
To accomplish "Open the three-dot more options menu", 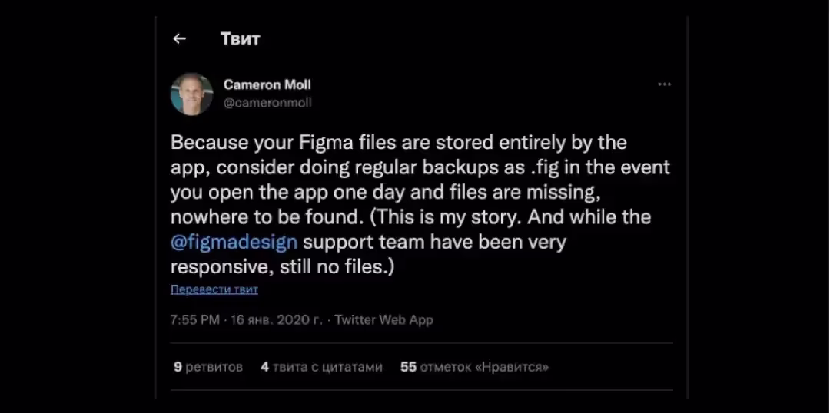I will click(664, 84).
